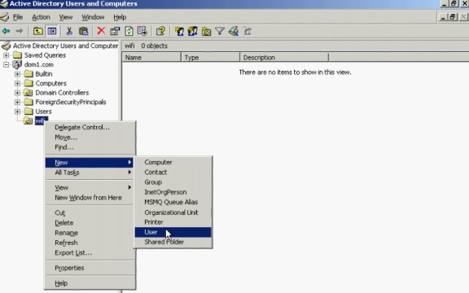Select Delegate Control in context menu
The image size is (469, 293).
click(x=89, y=127)
